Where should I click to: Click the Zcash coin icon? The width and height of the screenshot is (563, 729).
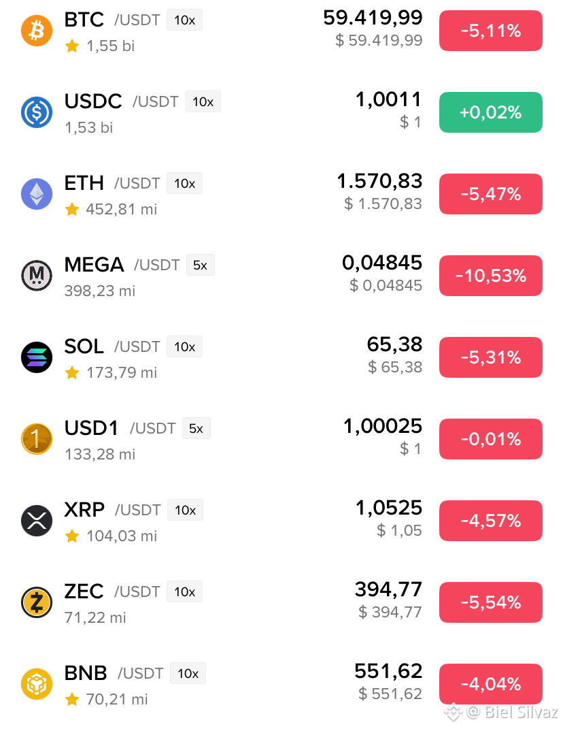point(37,602)
